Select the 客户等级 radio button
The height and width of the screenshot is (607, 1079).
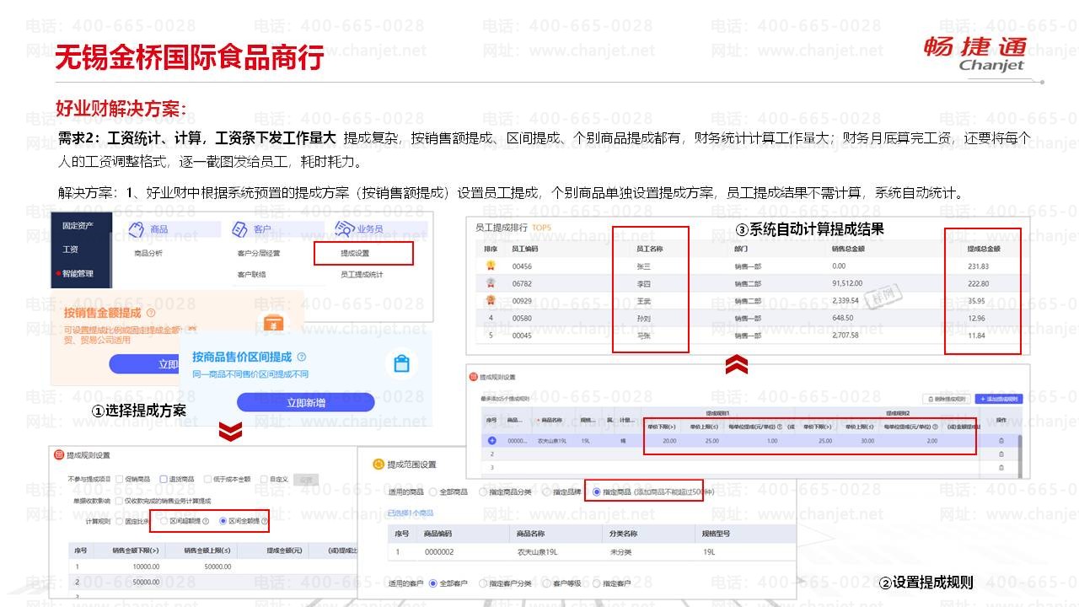(x=546, y=583)
